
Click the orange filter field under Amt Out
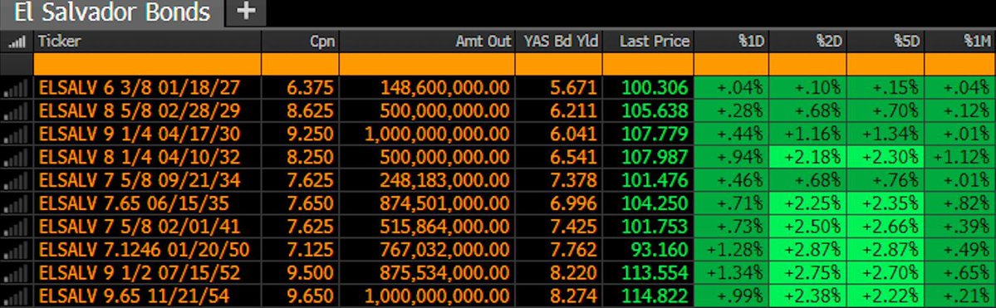pyautogui.click(x=427, y=64)
